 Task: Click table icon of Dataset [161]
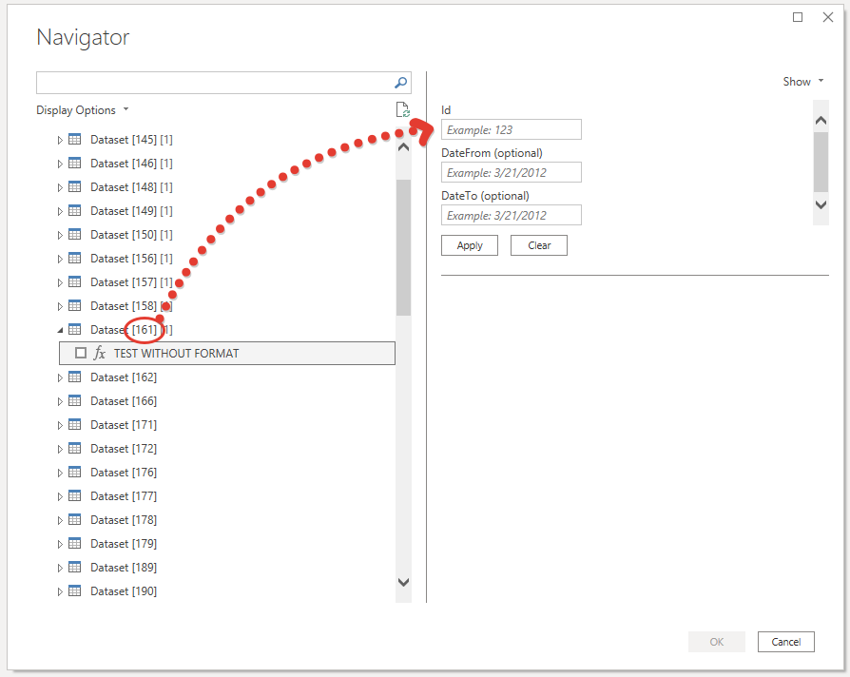(75, 330)
